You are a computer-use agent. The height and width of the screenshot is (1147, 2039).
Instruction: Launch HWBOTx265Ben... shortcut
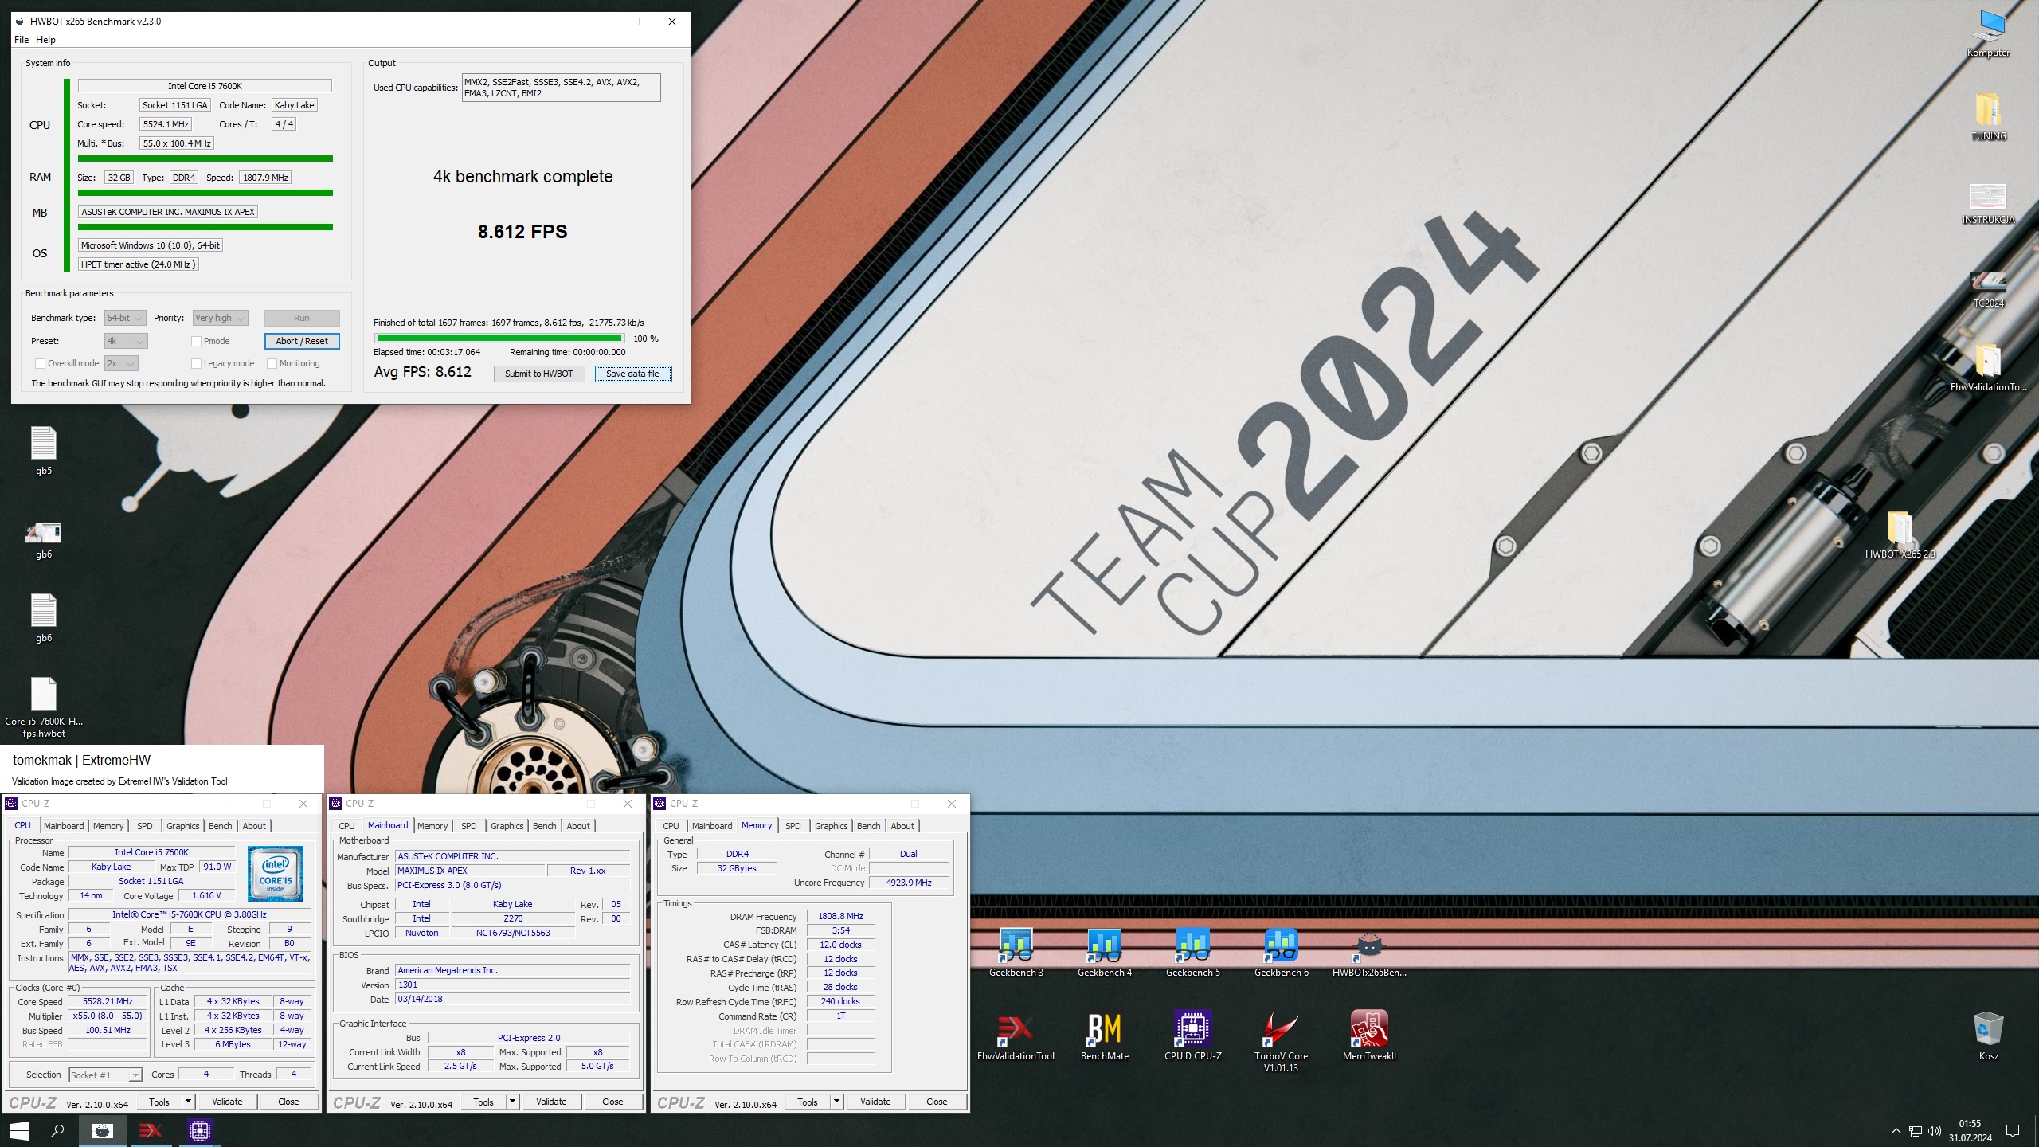(1370, 953)
